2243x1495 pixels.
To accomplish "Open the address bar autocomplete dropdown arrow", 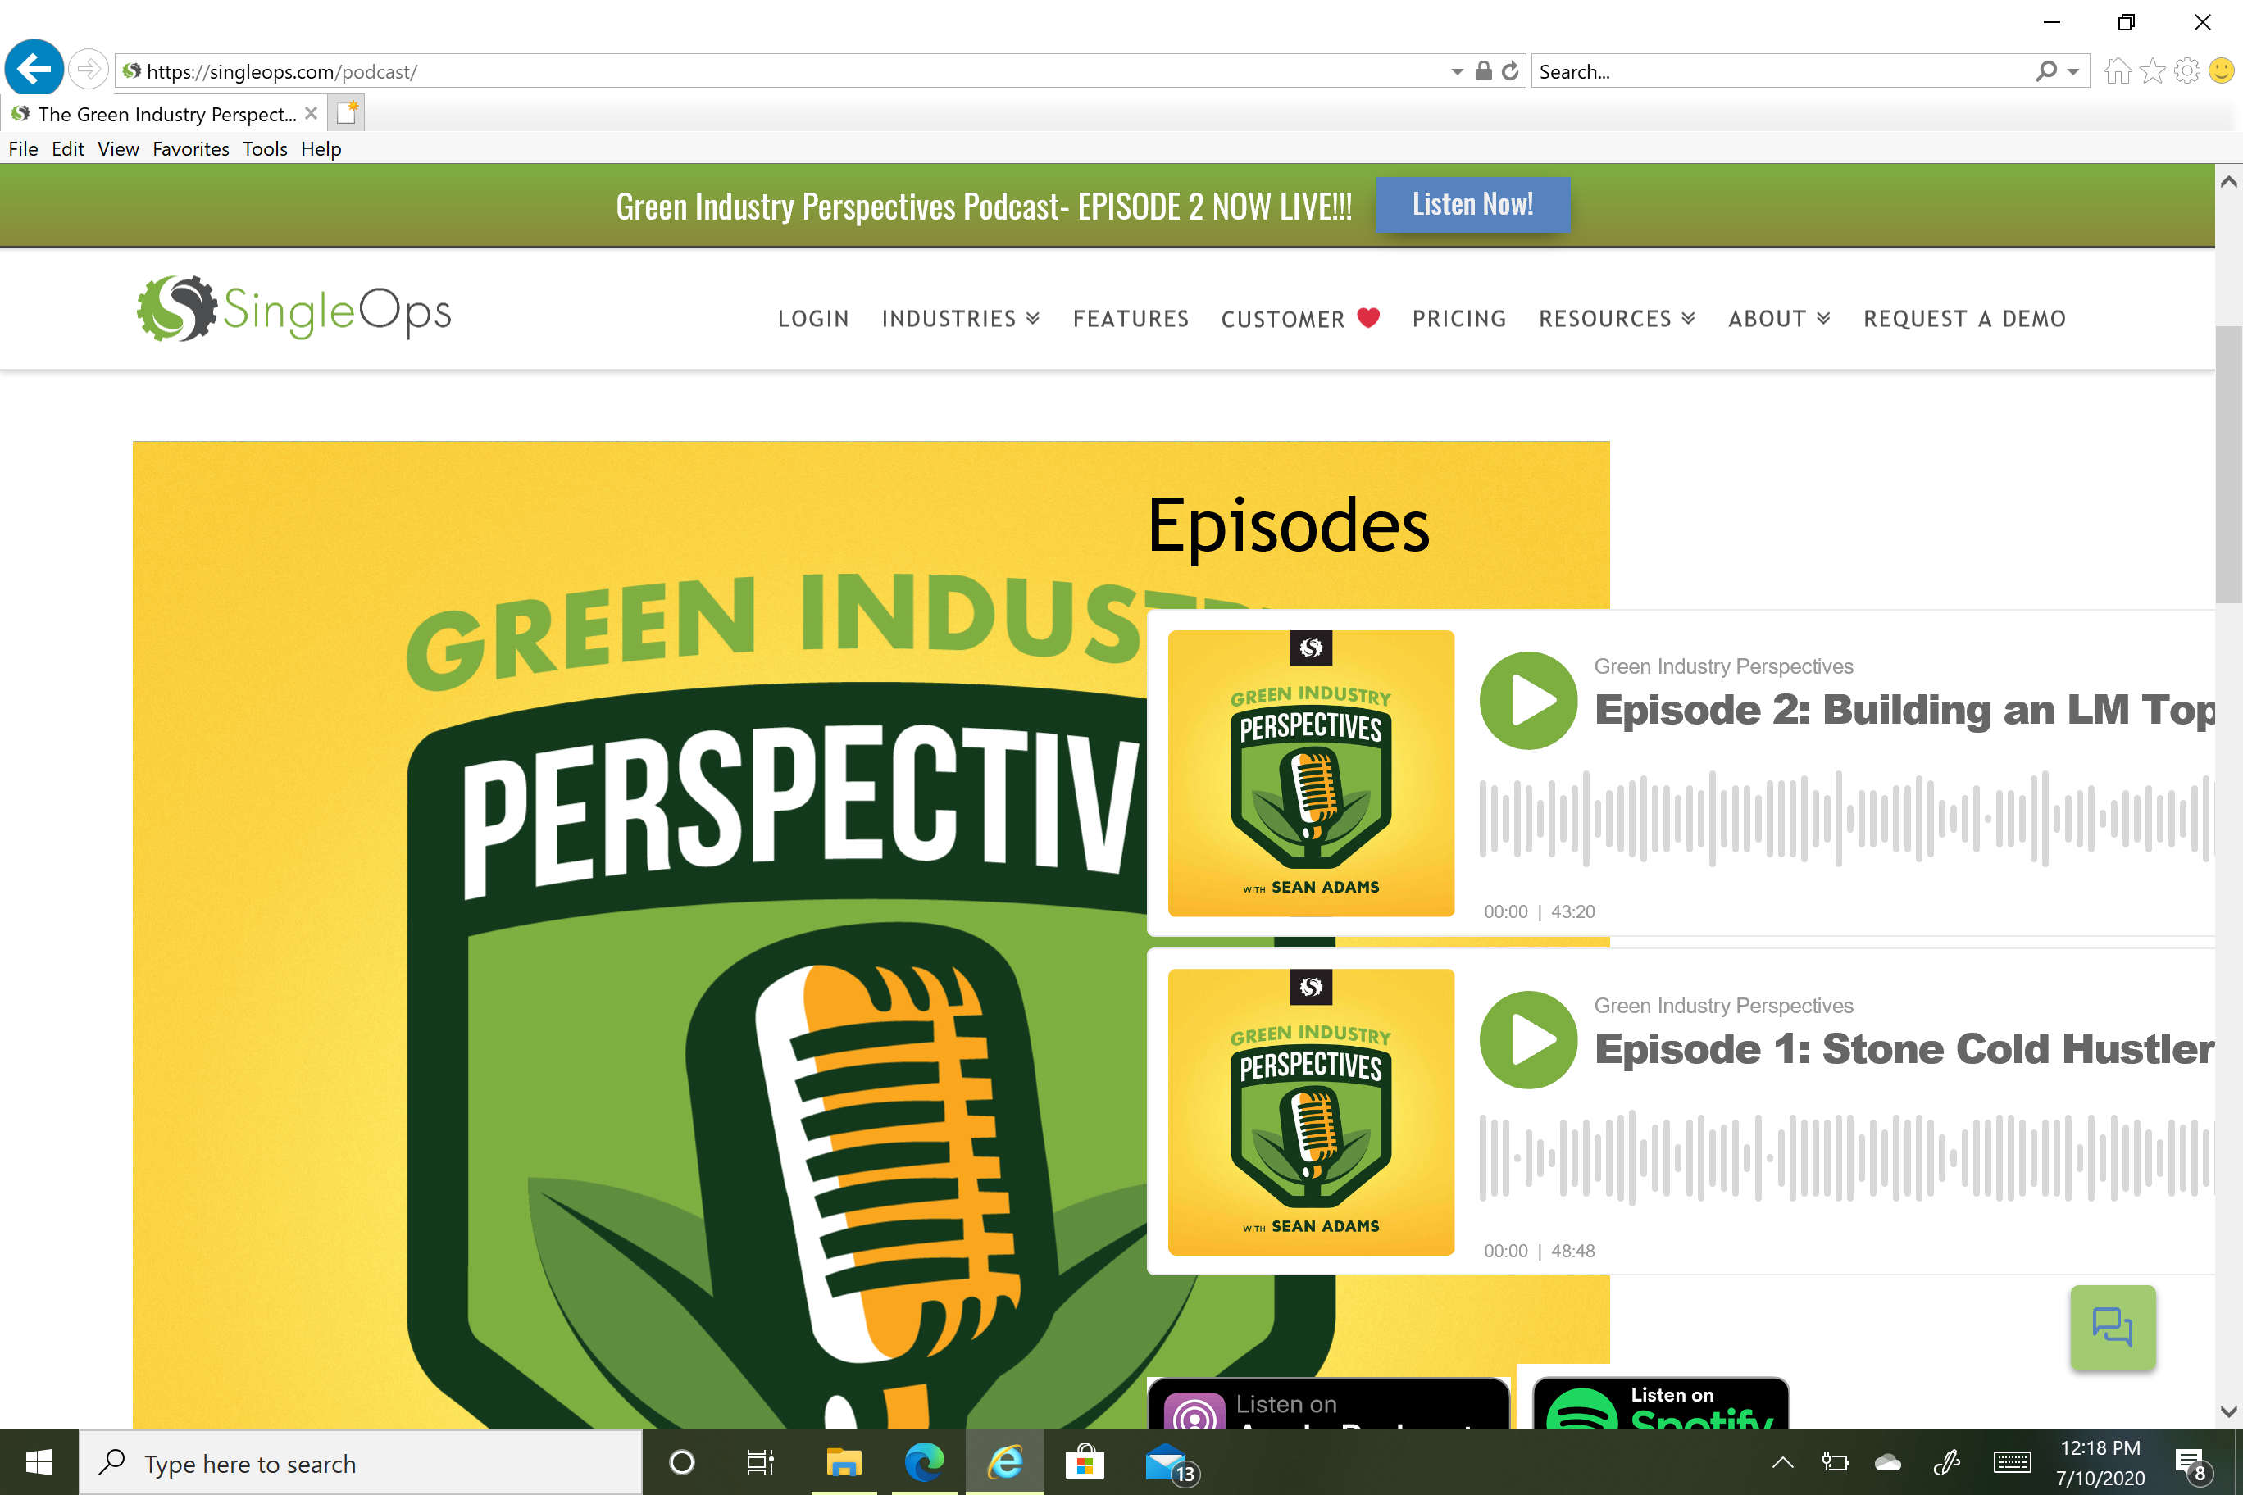I will [1456, 71].
